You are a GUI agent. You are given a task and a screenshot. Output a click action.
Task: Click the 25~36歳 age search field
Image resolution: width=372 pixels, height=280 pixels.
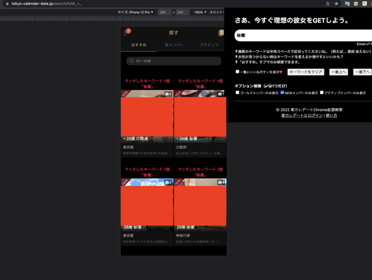click(x=173, y=61)
